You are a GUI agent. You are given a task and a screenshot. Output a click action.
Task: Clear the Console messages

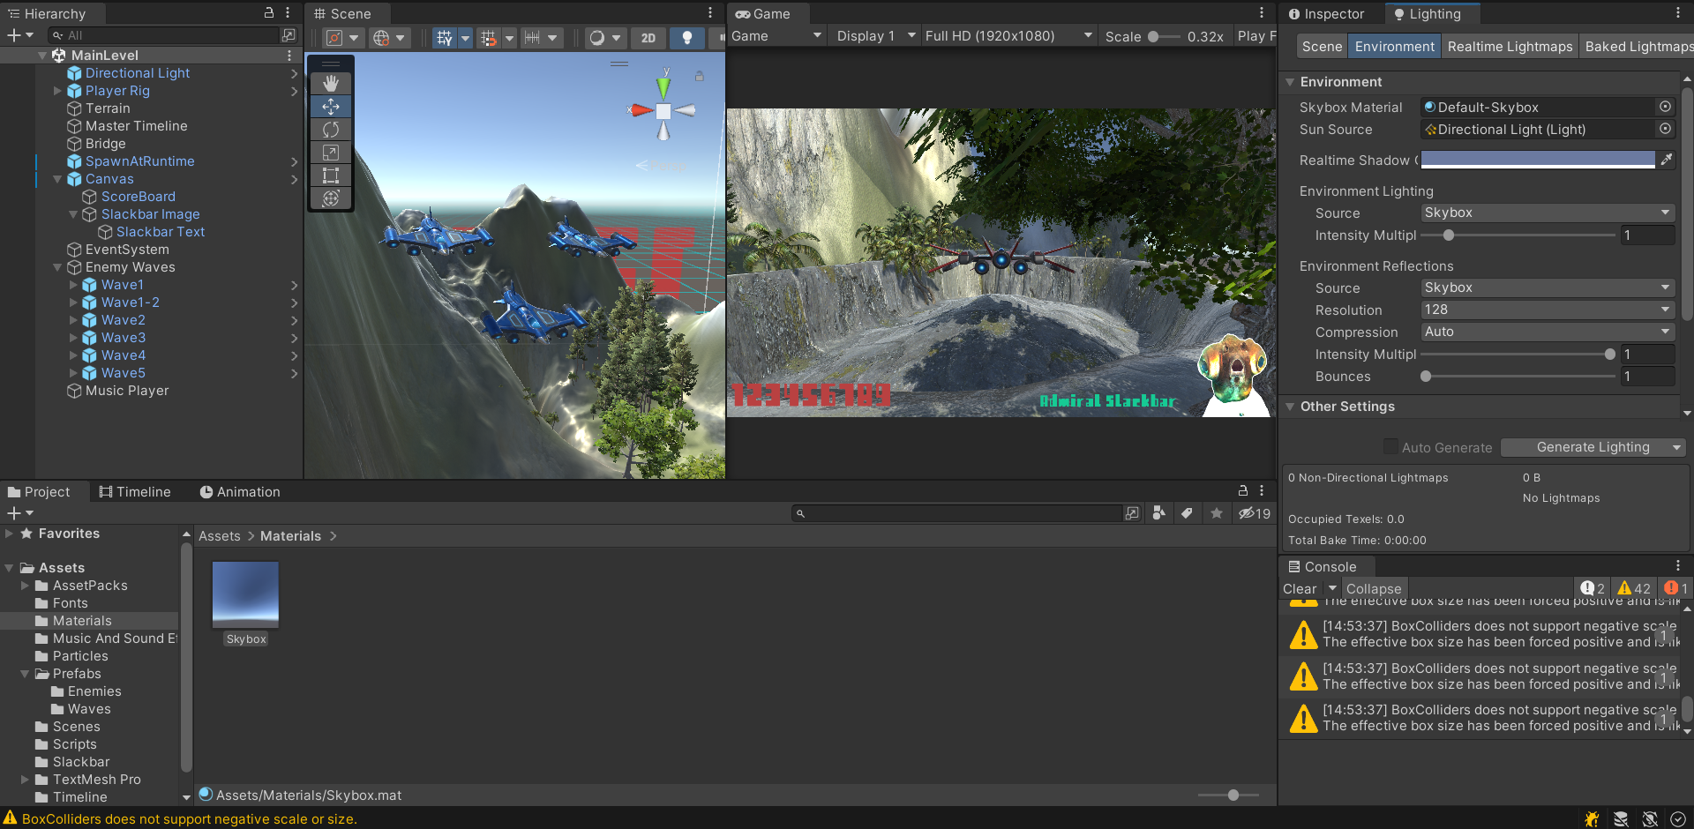click(x=1300, y=588)
